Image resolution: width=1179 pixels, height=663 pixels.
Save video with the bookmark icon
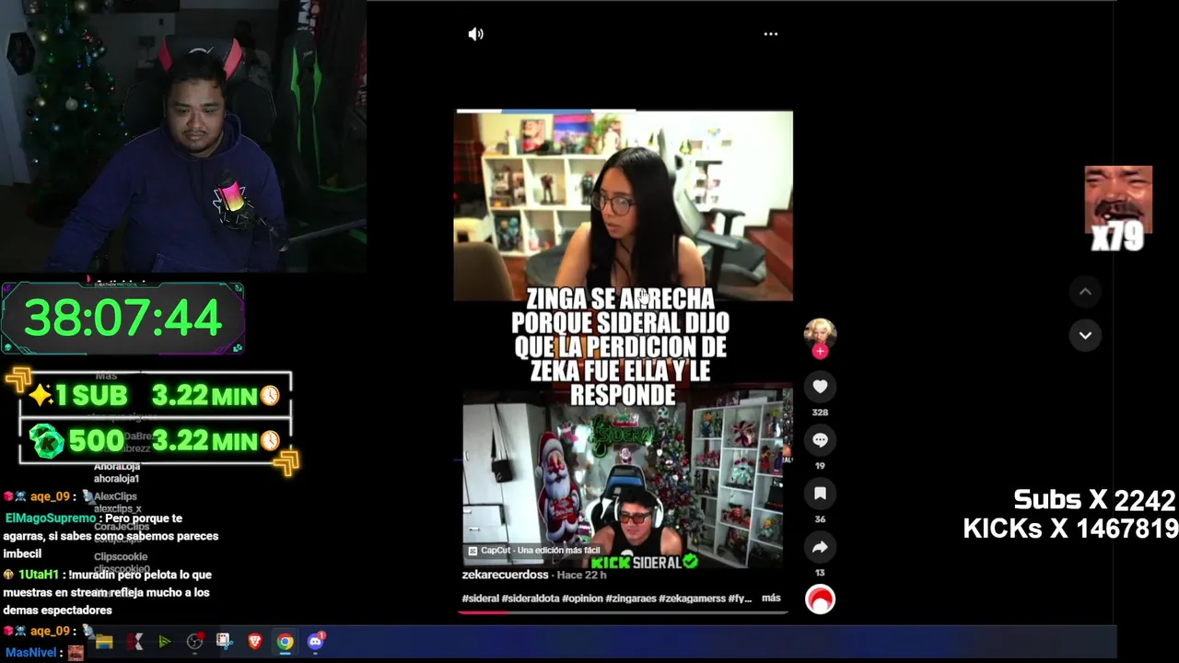point(820,494)
